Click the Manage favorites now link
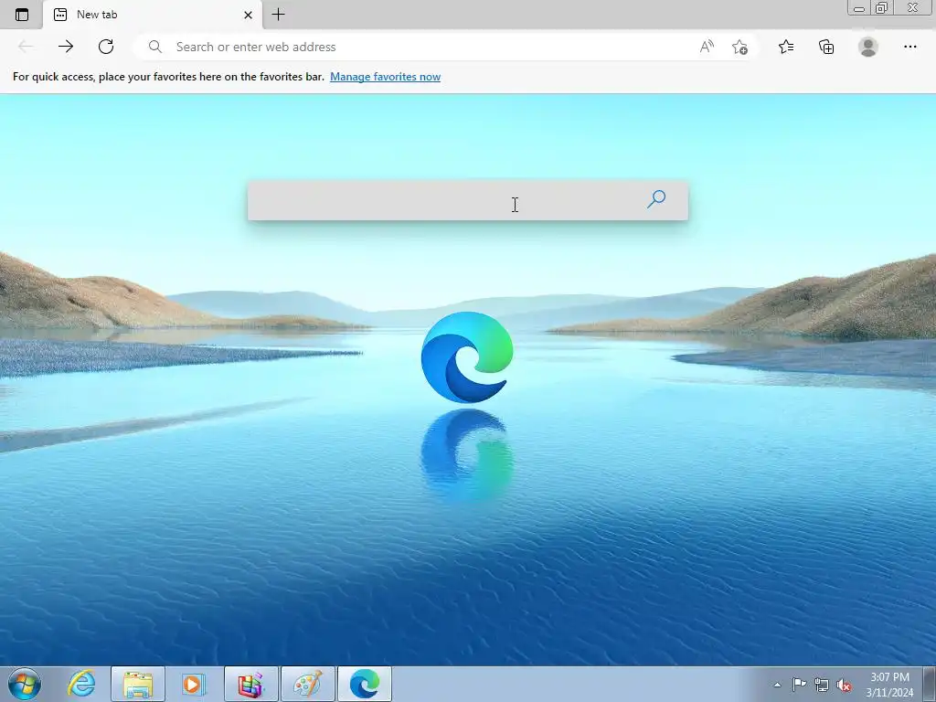 [x=385, y=77]
